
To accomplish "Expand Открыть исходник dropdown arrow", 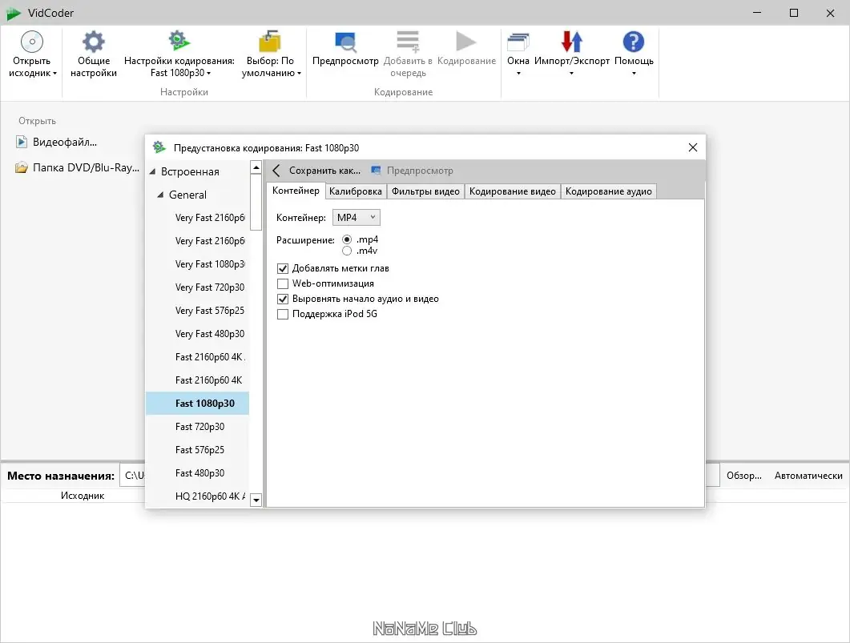I will 54,74.
